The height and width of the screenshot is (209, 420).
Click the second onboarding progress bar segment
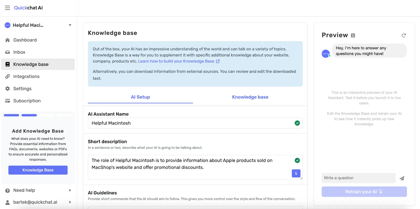pos(29,115)
